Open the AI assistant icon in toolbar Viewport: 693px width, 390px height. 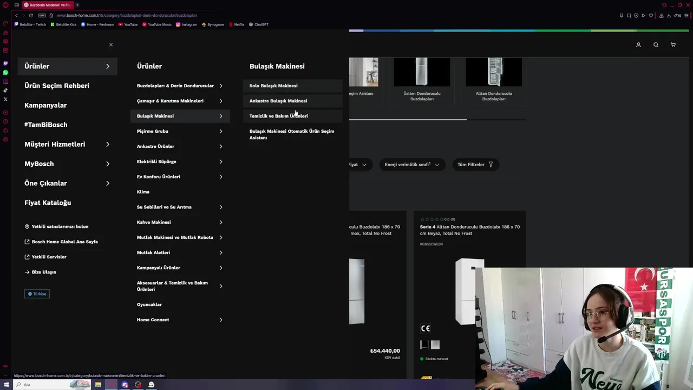[x=678, y=15]
